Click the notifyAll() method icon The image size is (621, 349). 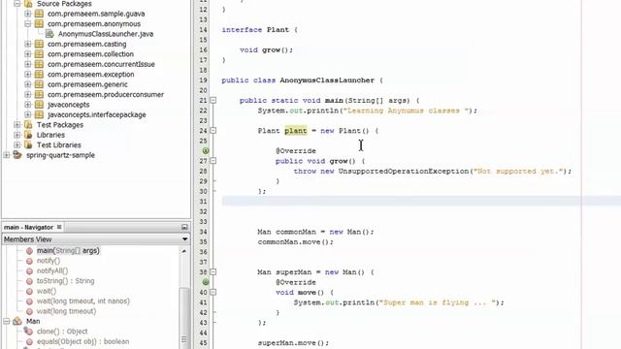click(29, 271)
